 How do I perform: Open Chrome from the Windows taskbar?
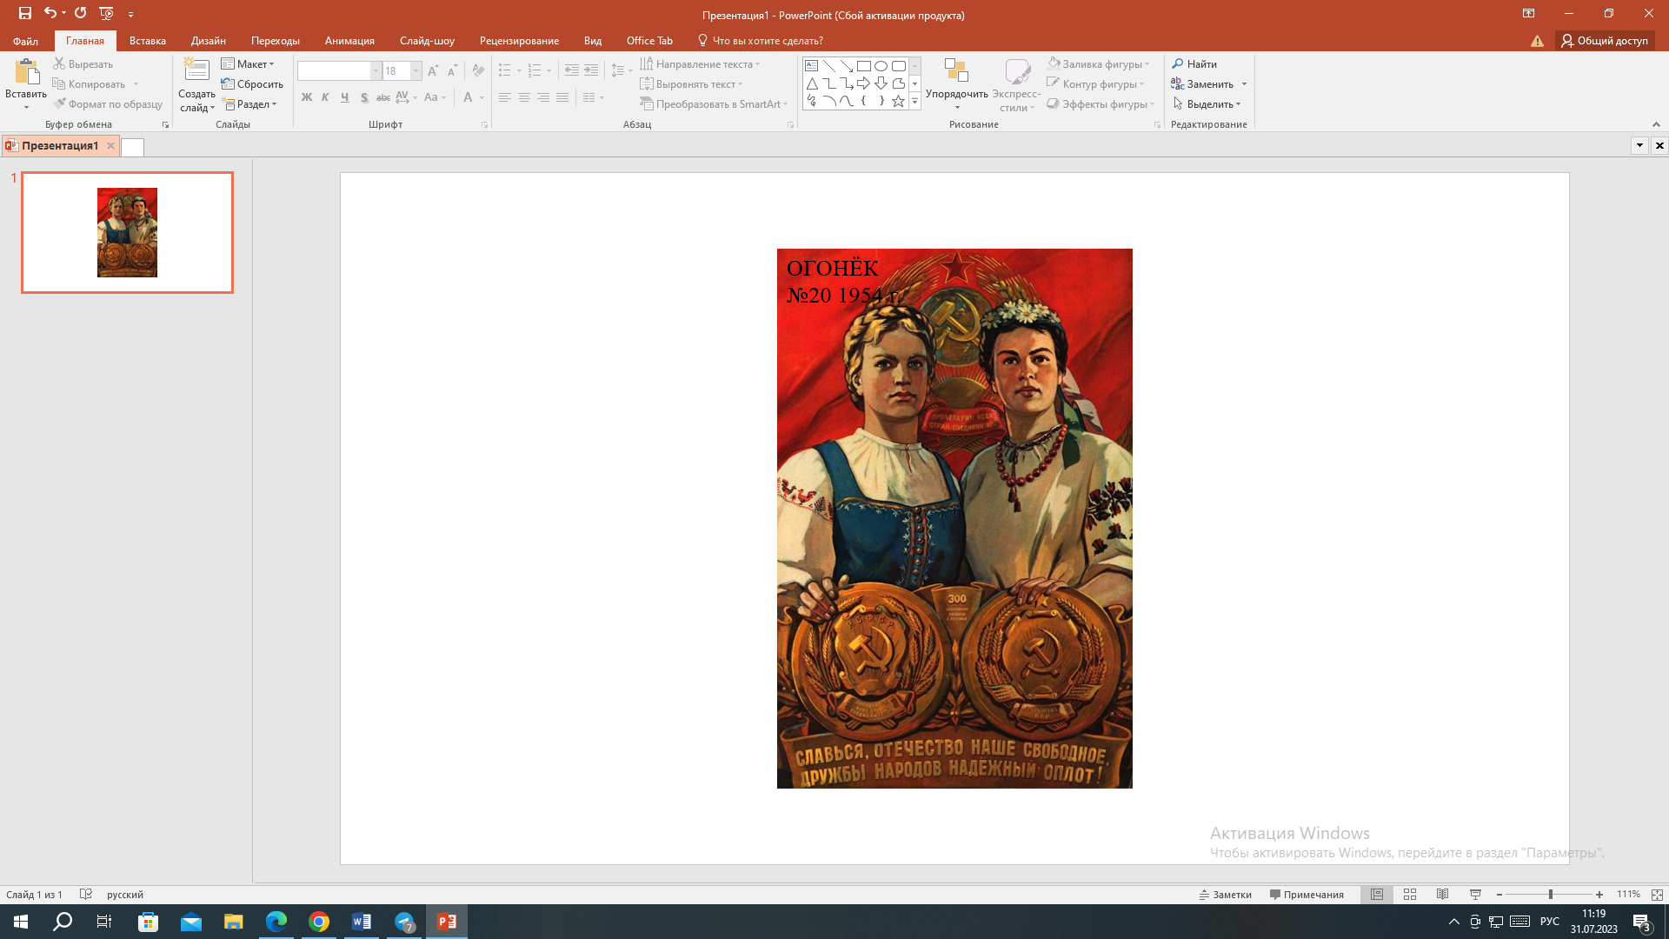(x=319, y=922)
